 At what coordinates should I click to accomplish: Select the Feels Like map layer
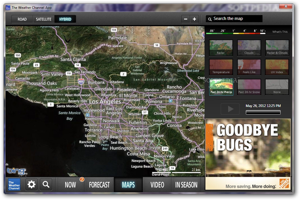point(249,67)
